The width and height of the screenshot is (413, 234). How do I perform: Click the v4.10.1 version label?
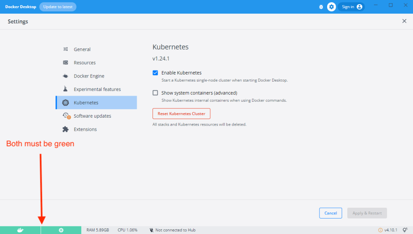(390, 230)
